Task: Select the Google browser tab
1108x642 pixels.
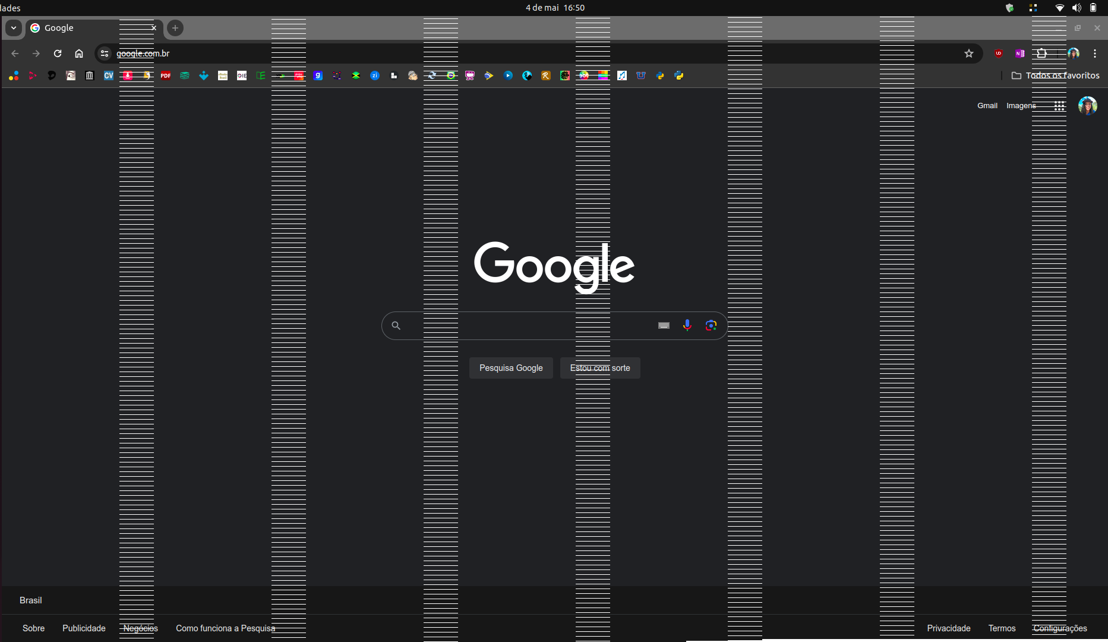Action: [93, 28]
